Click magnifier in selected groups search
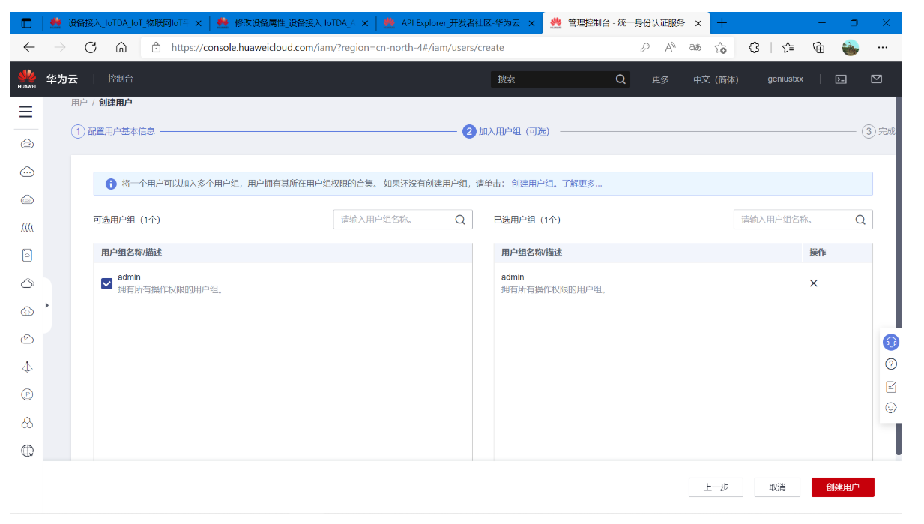The height and width of the screenshot is (524, 924). (860, 220)
